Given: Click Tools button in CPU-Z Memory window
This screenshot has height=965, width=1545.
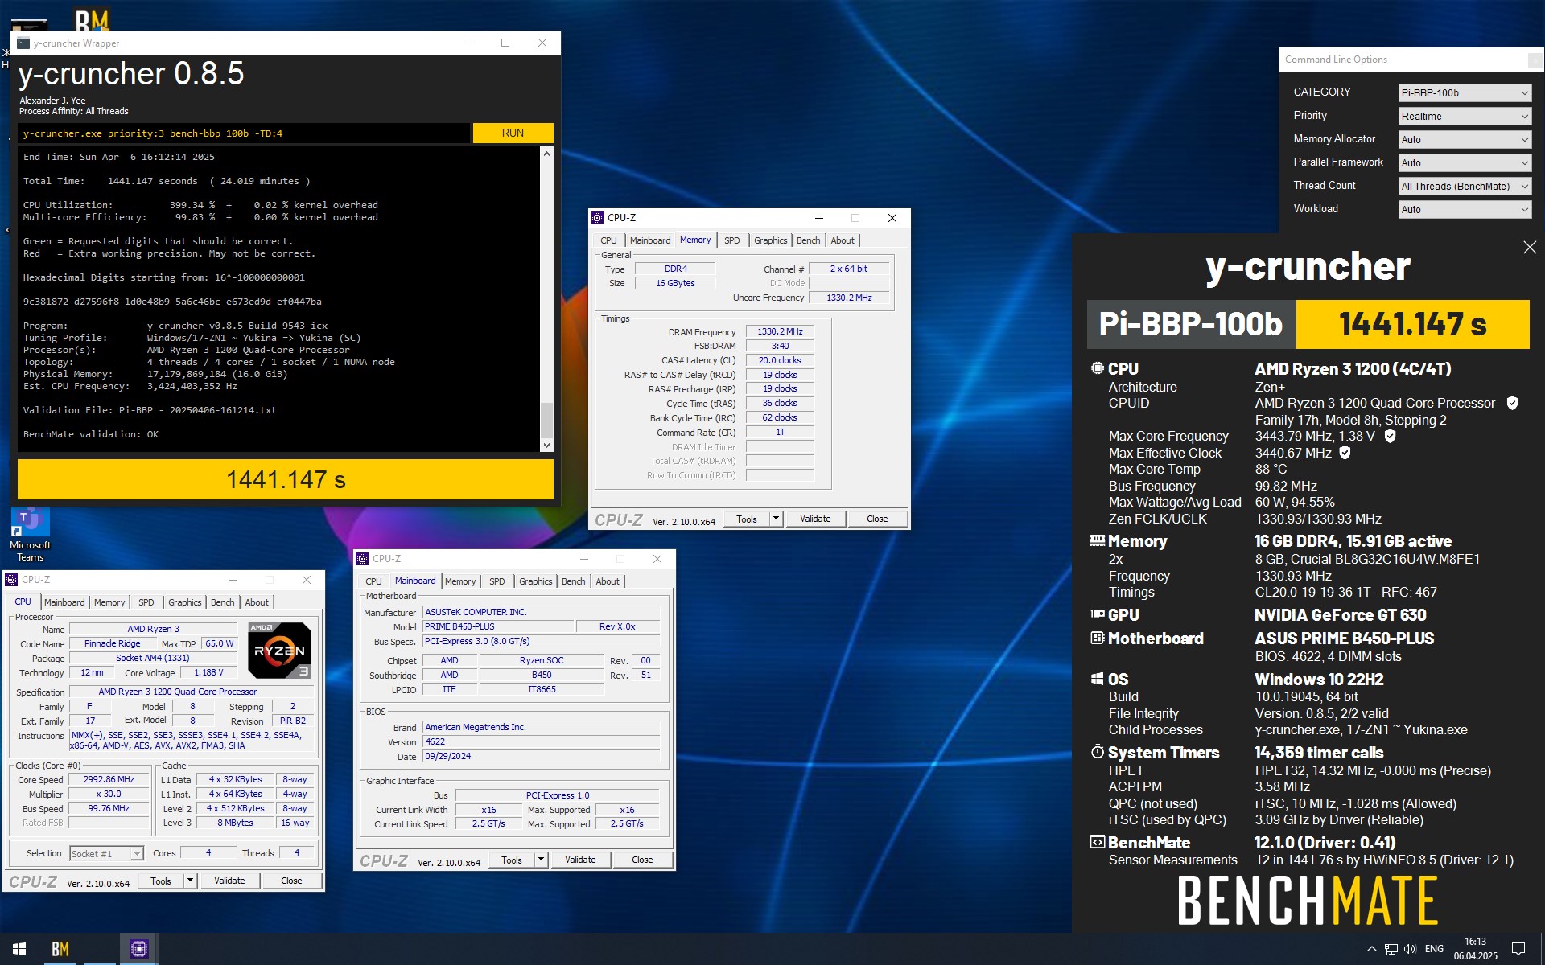Looking at the screenshot, I should coord(747,519).
